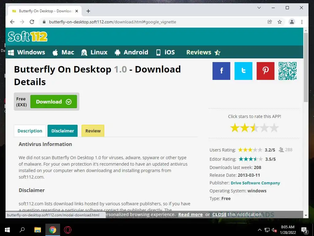Click the Antivirus Information heading
Viewport: 314px width, 236px height.
(45, 144)
